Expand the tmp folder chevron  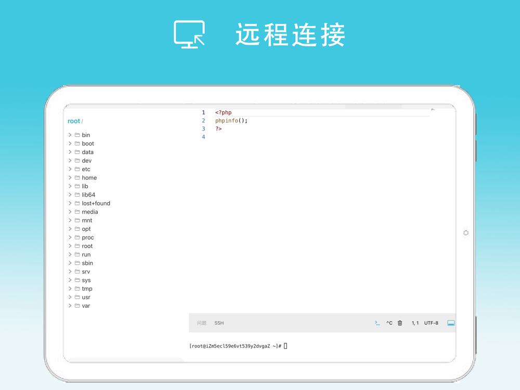click(70, 289)
